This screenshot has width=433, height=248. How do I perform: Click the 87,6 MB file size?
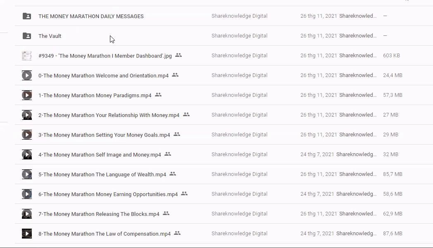[393, 234]
